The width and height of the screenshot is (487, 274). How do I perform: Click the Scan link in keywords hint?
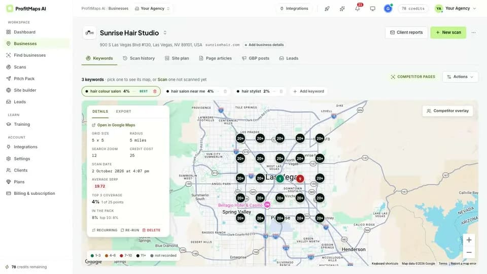point(162,80)
